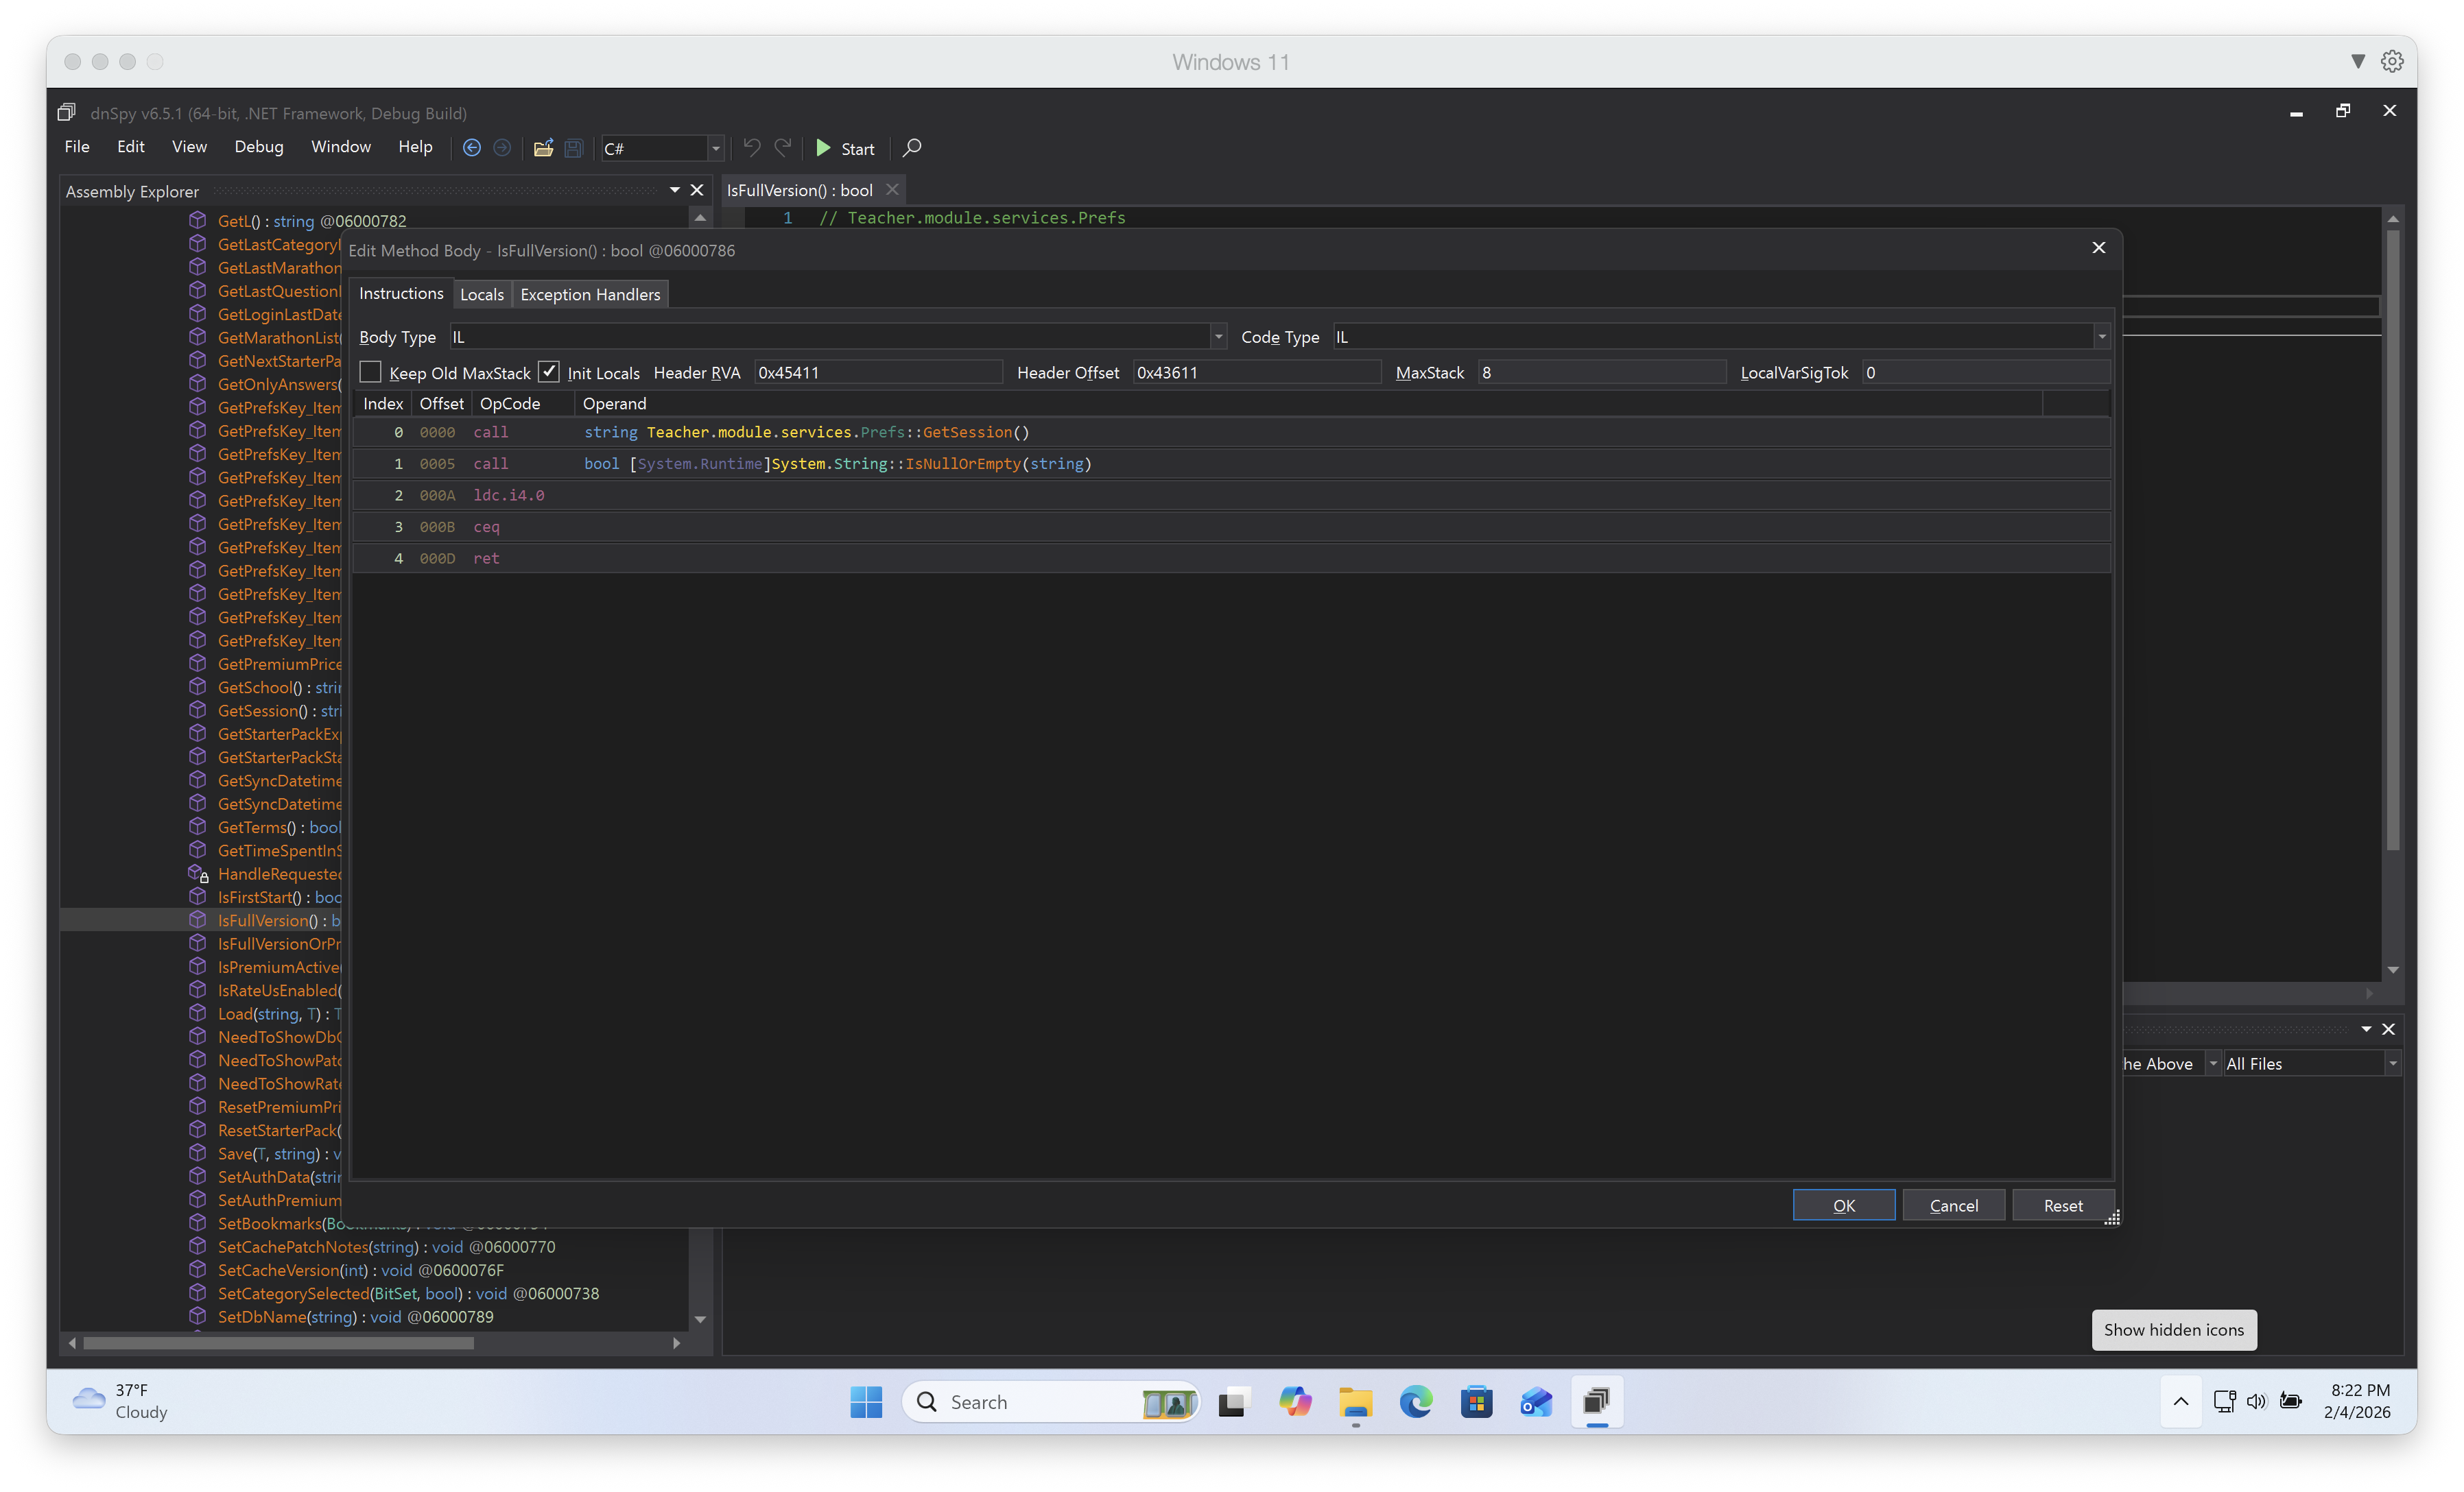Click the method icon beside SetDbName

198,1316
